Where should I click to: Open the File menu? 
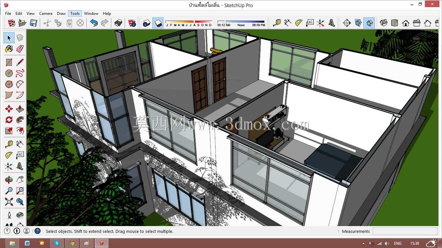pyautogui.click(x=8, y=13)
